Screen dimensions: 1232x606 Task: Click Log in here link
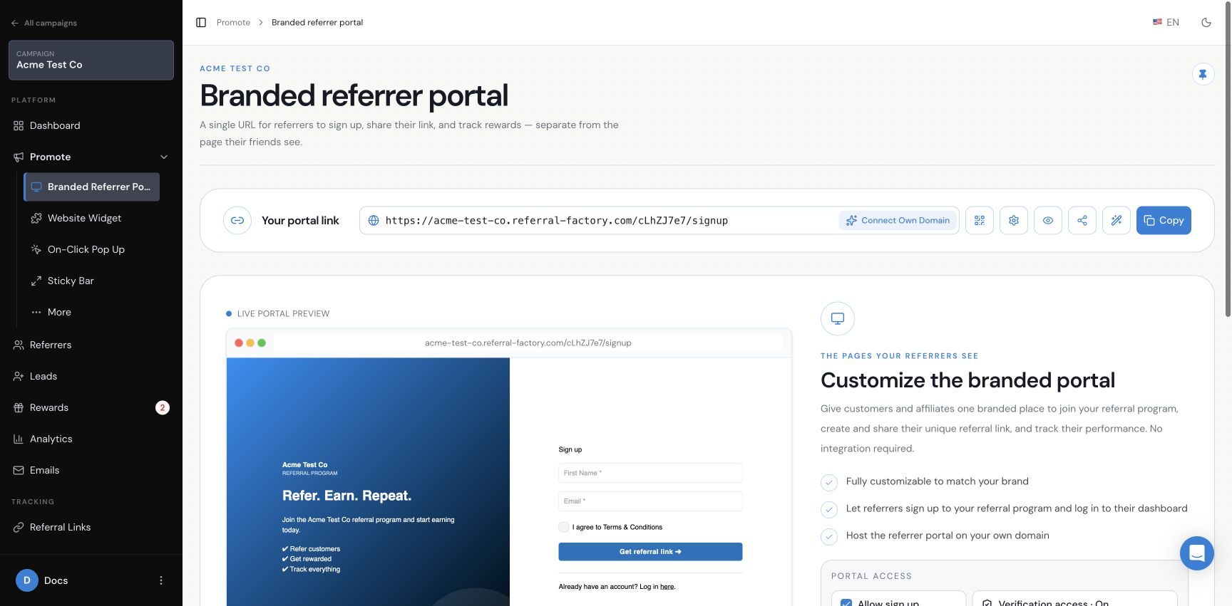point(667,587)
